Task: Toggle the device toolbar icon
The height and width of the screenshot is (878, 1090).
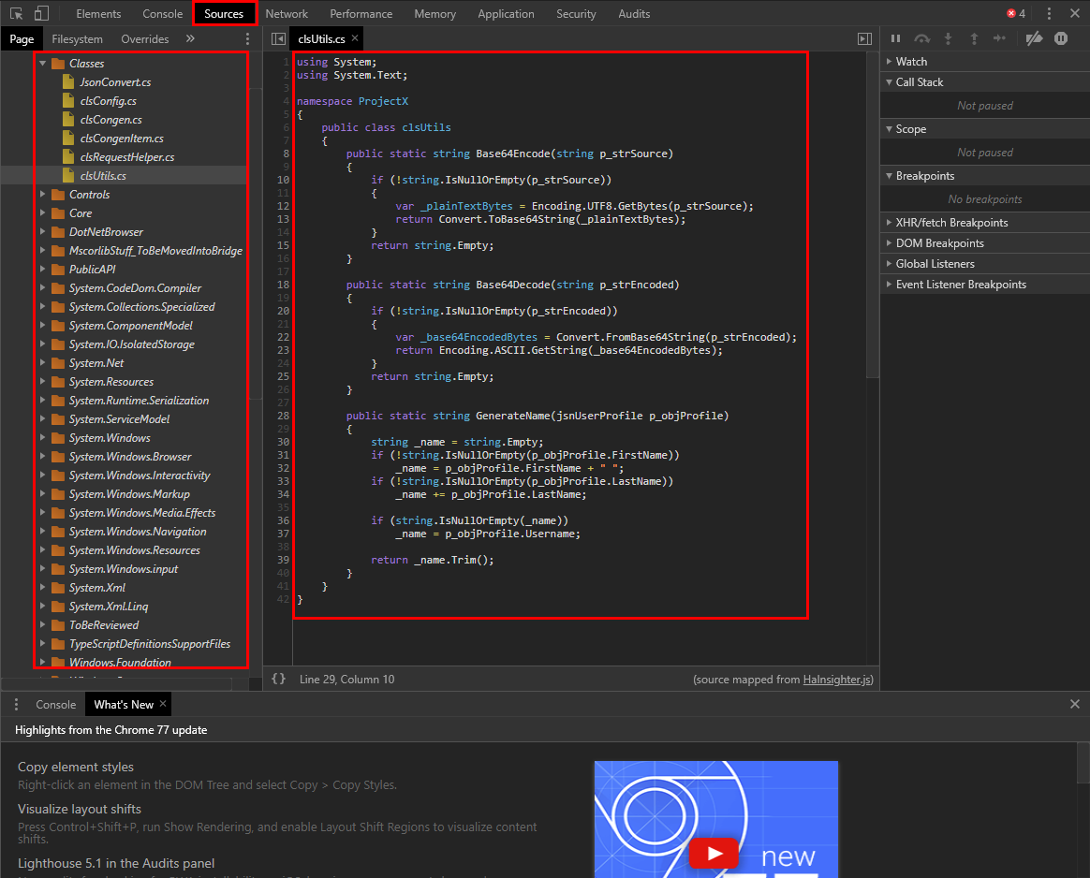Action: (42, 13)
